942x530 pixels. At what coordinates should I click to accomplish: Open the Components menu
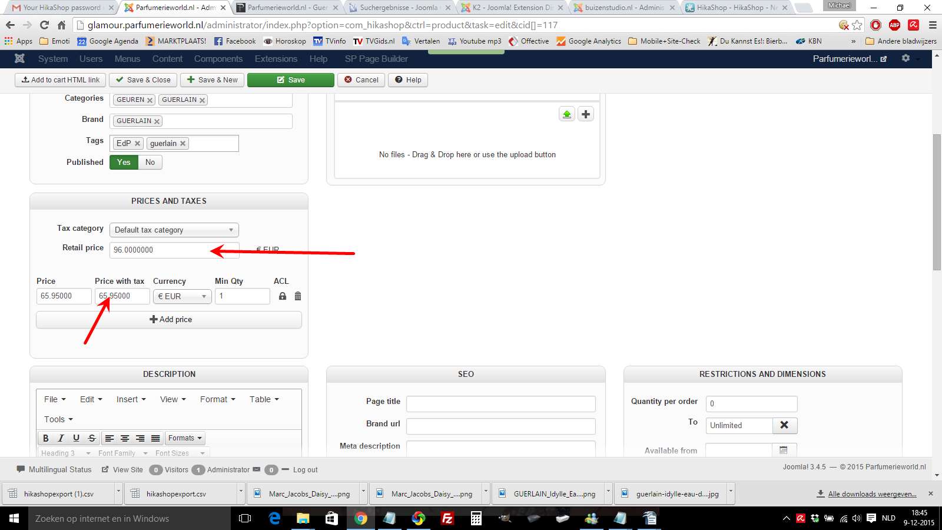[x=218, y=59]
